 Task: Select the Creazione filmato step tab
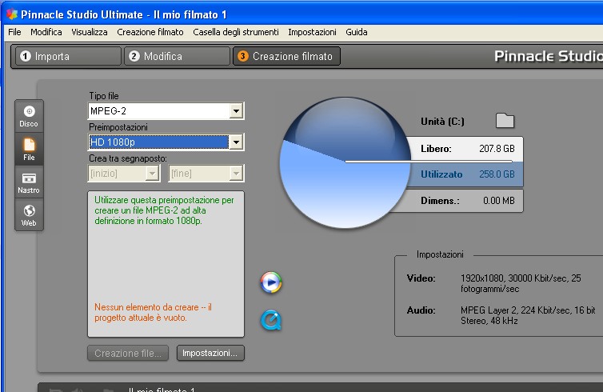point(287,56)
